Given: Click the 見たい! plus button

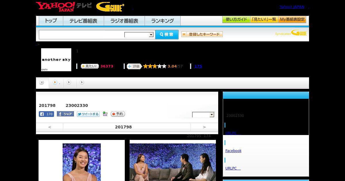Looking at the screenshot, I should 90,66.
